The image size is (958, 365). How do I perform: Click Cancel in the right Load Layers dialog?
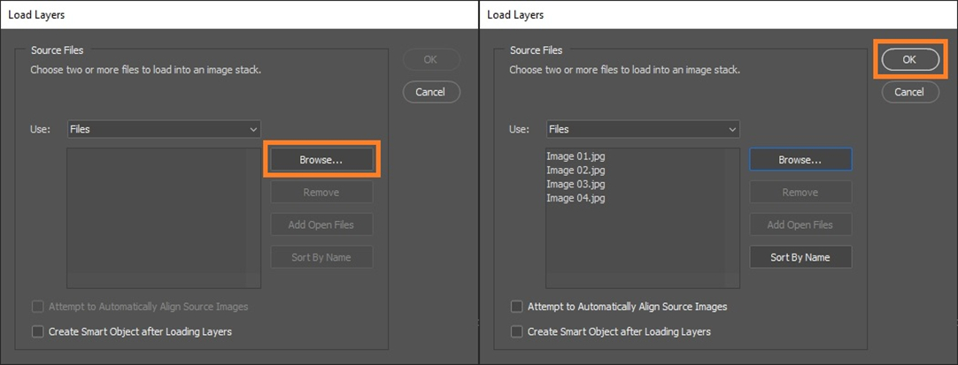[909, 92]
